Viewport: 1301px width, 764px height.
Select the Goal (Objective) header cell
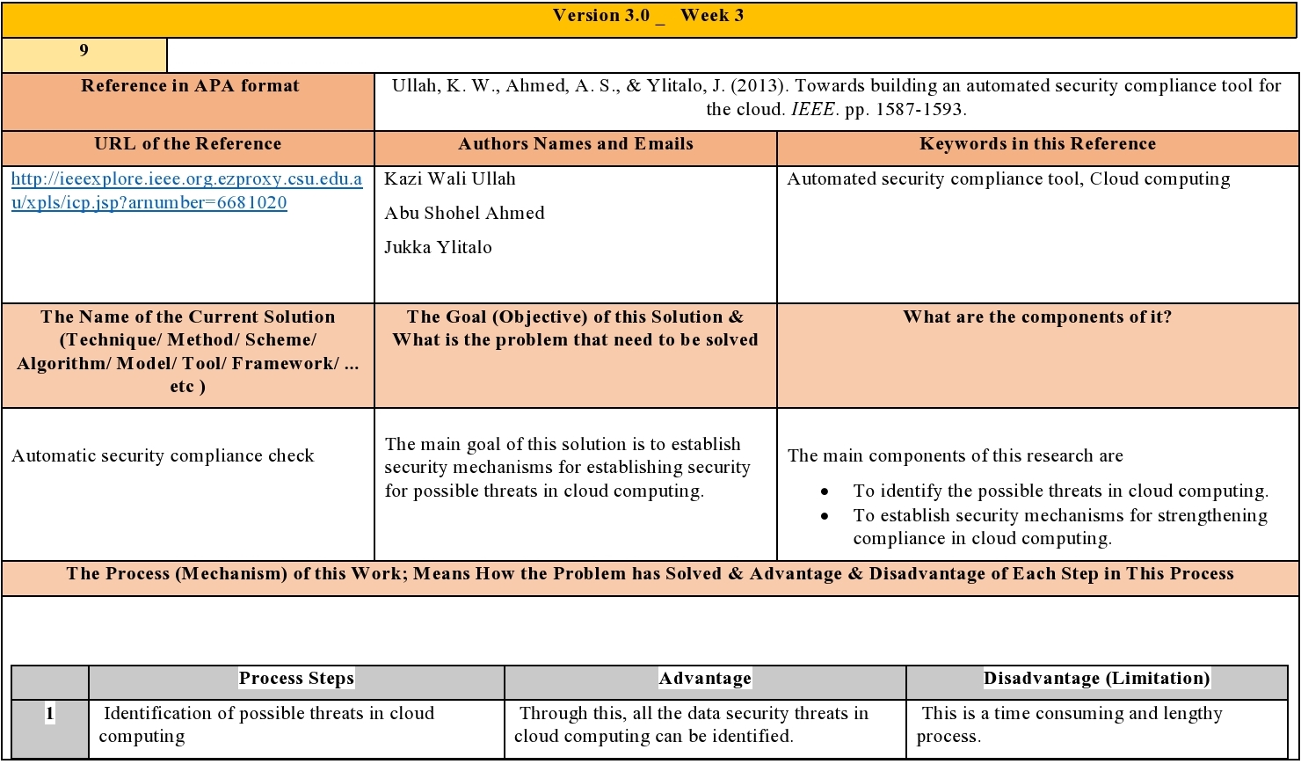point(575,329)
